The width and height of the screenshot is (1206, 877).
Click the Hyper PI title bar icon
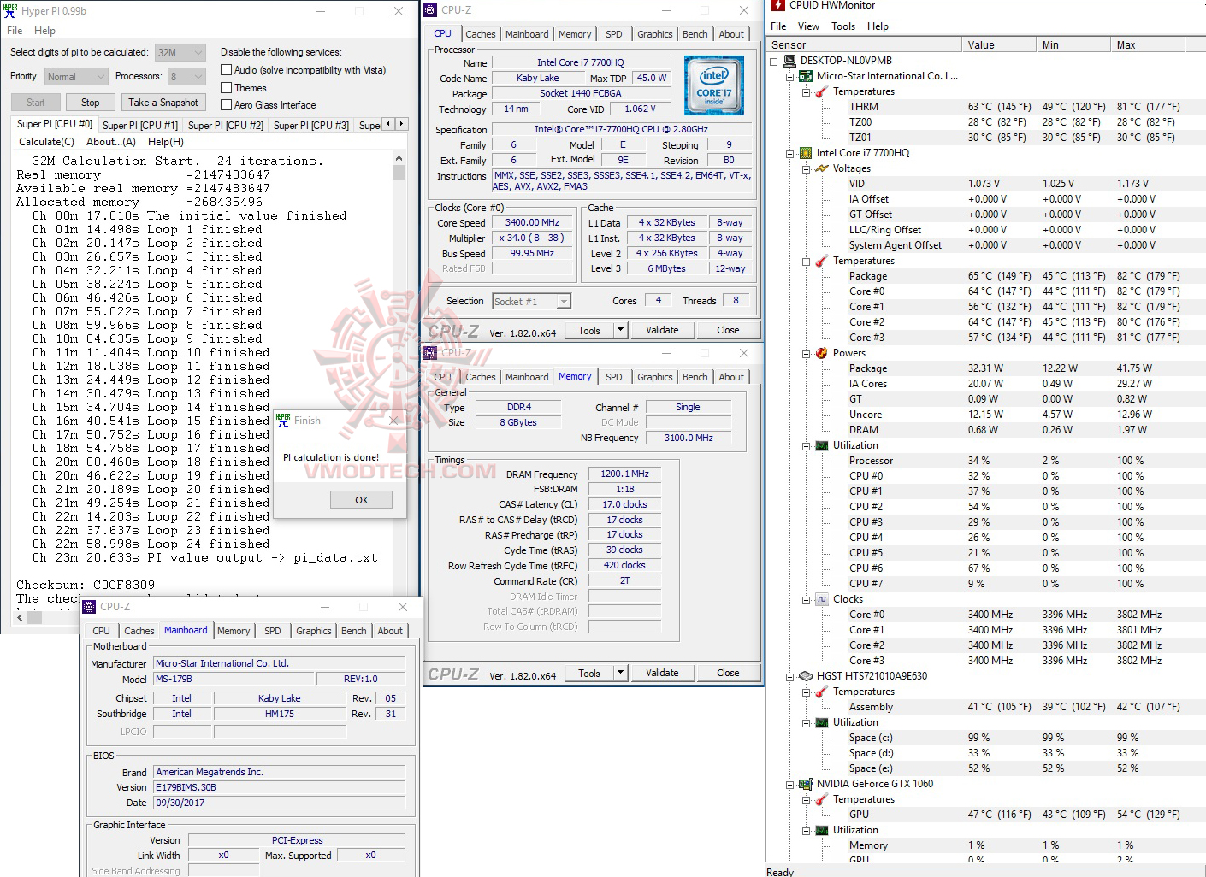10,10
